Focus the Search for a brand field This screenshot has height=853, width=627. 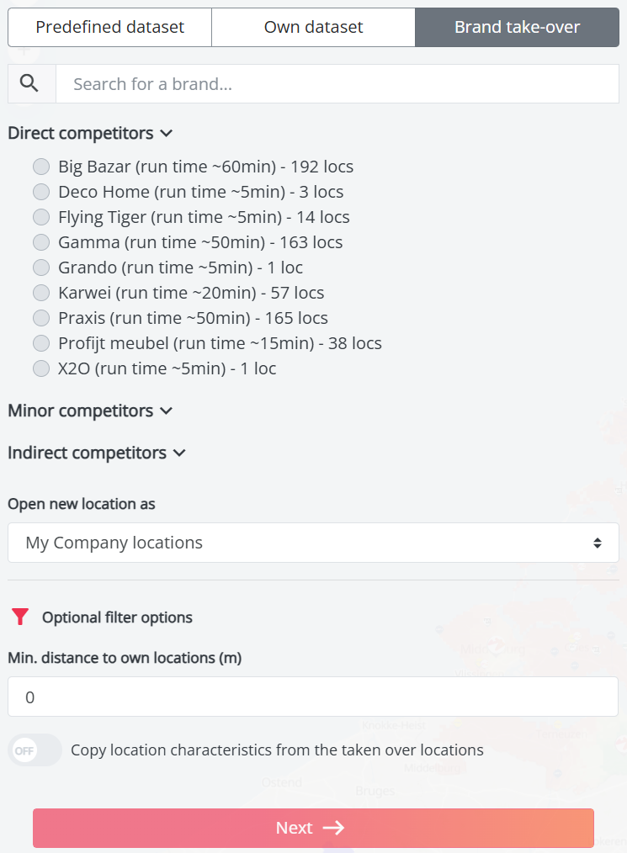(337, 83)
